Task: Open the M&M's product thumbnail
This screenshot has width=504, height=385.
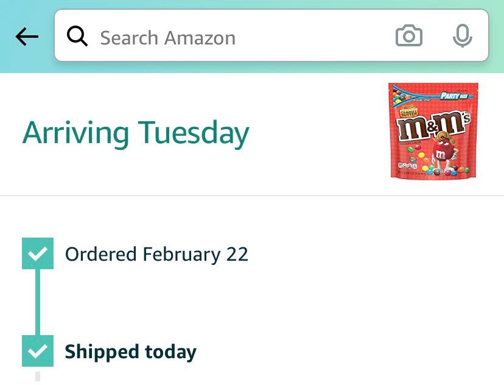Action: coord(433,131)
